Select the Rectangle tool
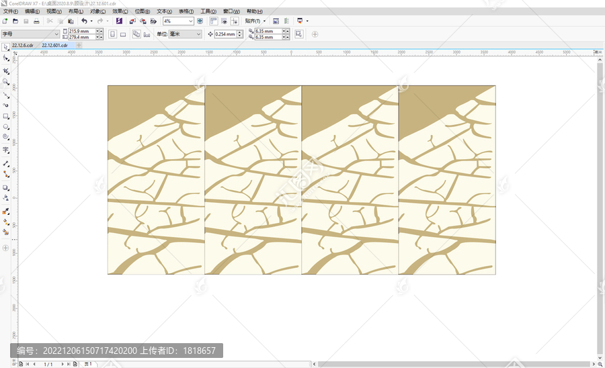 coord(6,116)
